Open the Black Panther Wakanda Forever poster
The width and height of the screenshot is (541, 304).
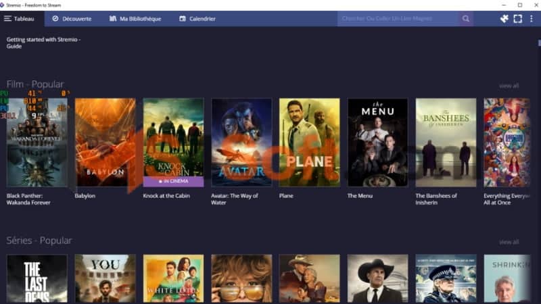tap(37, 143)
